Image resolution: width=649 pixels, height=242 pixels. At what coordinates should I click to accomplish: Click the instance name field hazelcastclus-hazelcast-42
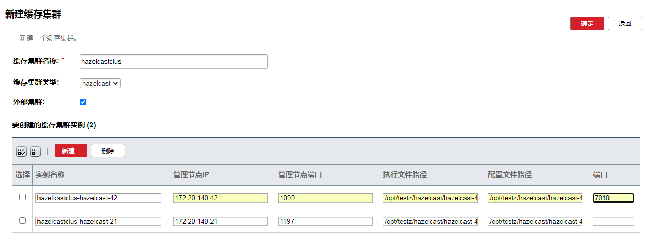click(x=98, y=198)
